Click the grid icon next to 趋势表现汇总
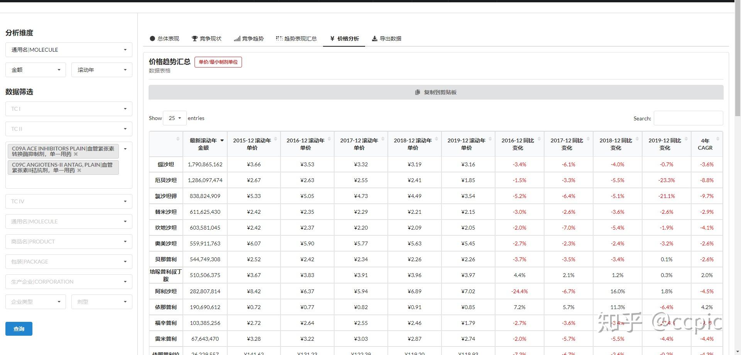The width and height of the screenshot is (741, 355). pyautogui.click(x=279, y=38)
